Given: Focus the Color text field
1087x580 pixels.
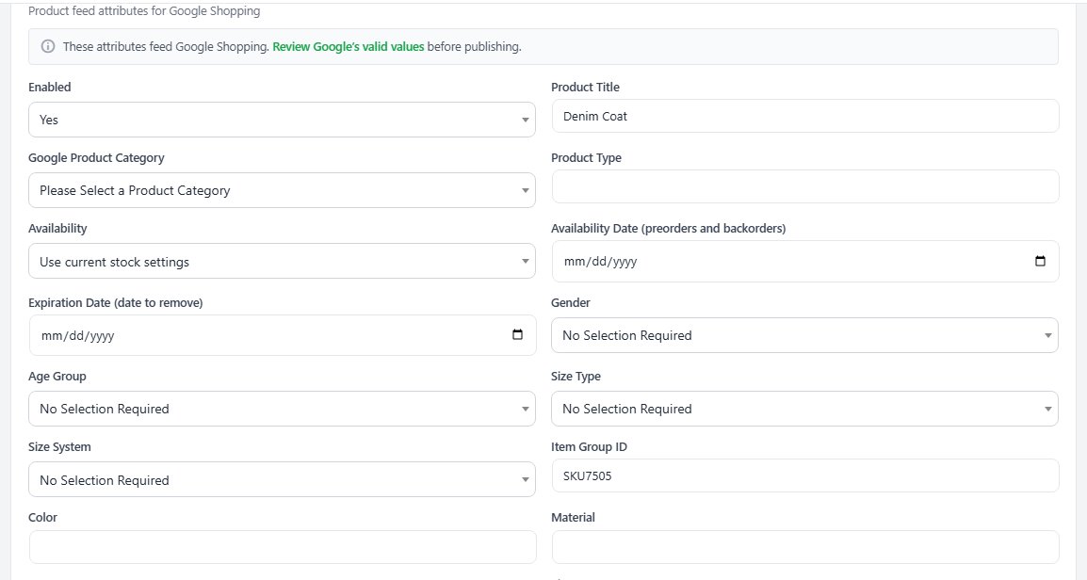Looking at the screenshot, I should (x=283, y=547).
